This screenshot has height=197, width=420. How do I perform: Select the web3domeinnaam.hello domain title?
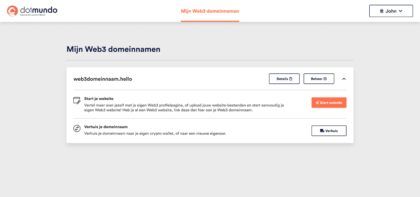103,79
